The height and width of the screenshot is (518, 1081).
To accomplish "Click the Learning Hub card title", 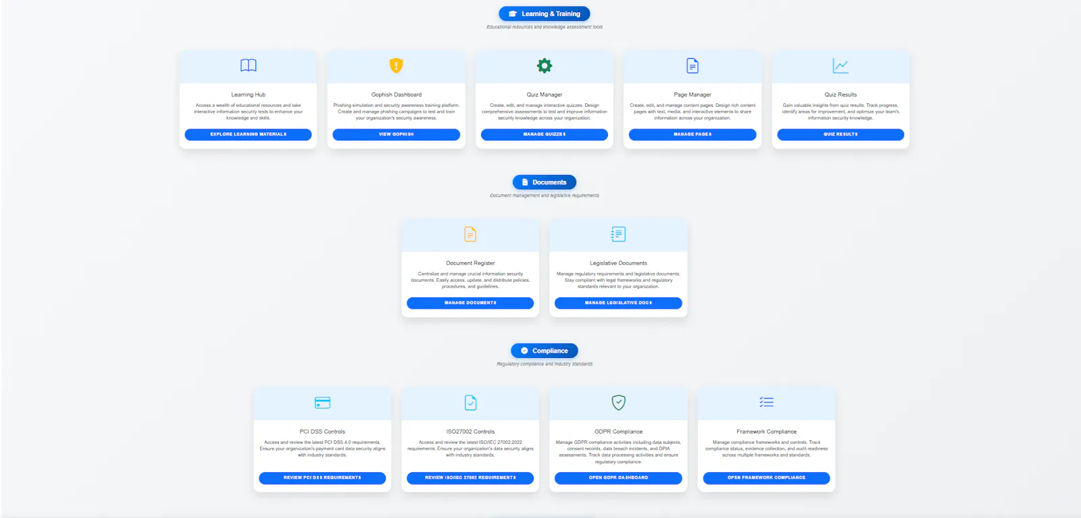I will point(248,95).
